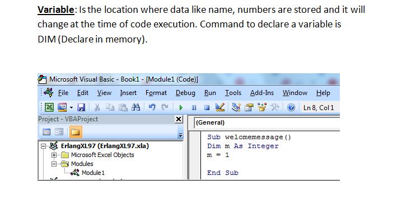This screenshot has height=204, width=402.
Task: Click the Find binoculars icon
Action: coord(136,107)
